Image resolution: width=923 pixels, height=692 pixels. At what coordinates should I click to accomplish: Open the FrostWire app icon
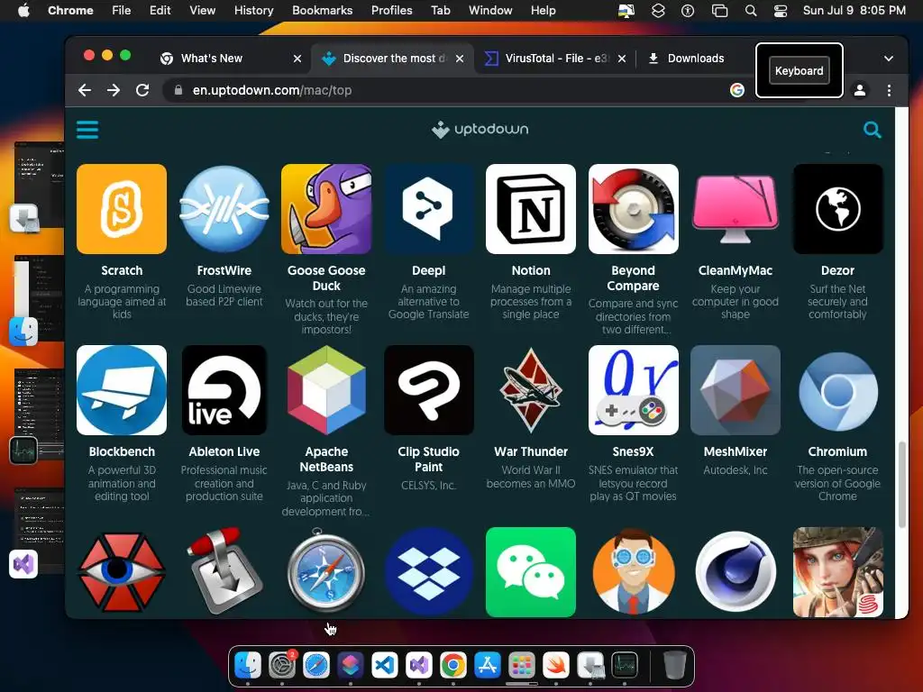pos(224,209)
